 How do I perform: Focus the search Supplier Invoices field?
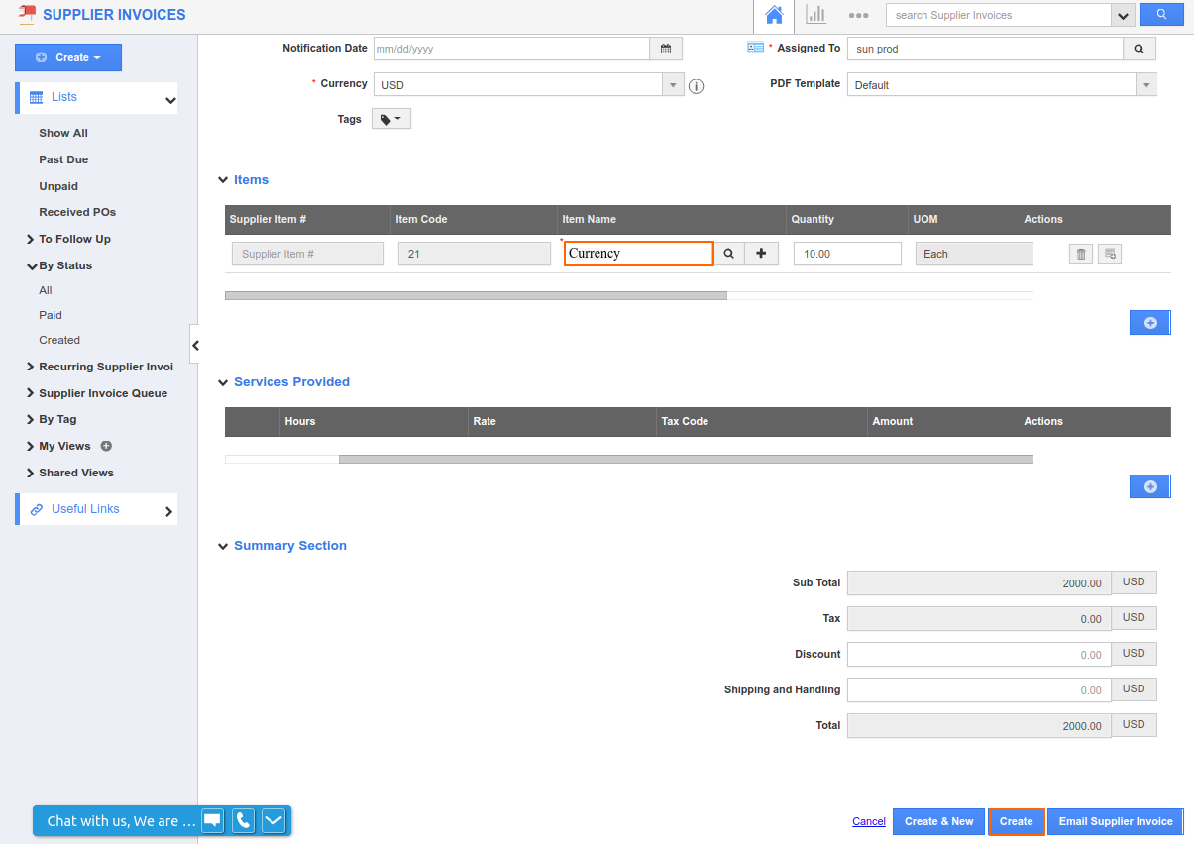(999, 15)
